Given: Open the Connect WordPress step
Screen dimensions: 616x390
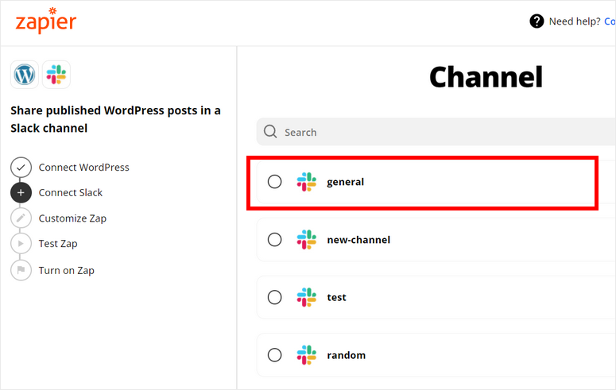Looking at the screenshot, I should pos(83,168).
